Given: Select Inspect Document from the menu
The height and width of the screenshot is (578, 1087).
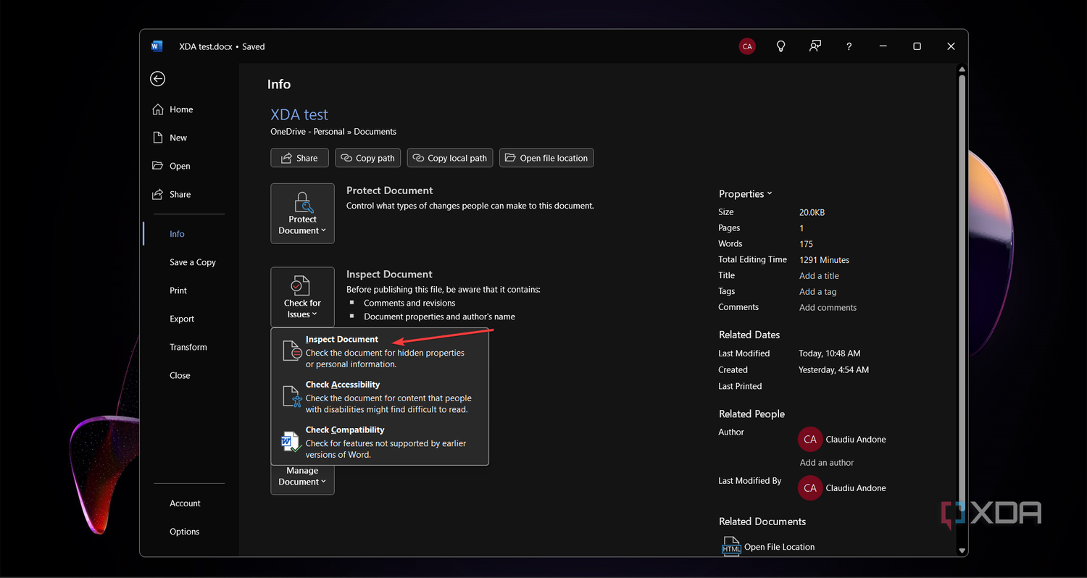Looking at the screenshot, I should tap(380, 351).
